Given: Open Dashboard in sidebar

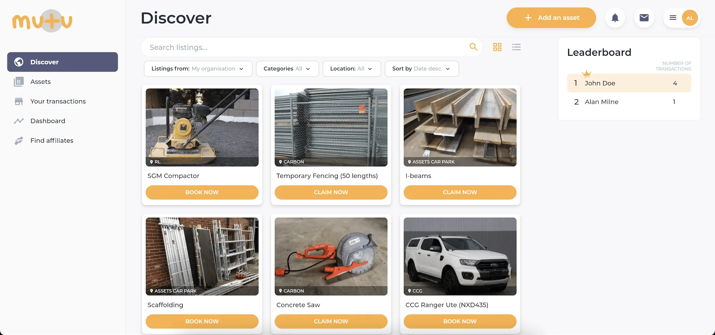Looking at the screenshot, I should 63,121.
